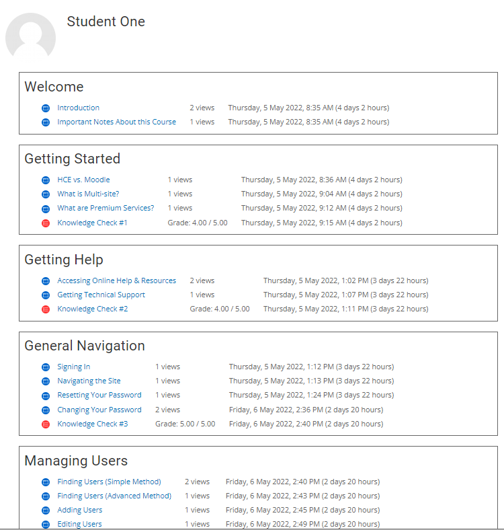Image resolution: width=504 pixels, height=530 pixels.
Task: Open the Navigating the Site activity
Action: pyautogui.click(x=89, y=381)
